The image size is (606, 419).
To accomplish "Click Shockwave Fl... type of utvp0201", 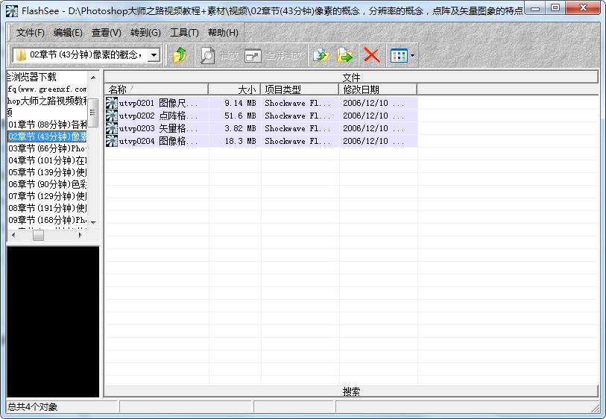I will coord(297,103).
